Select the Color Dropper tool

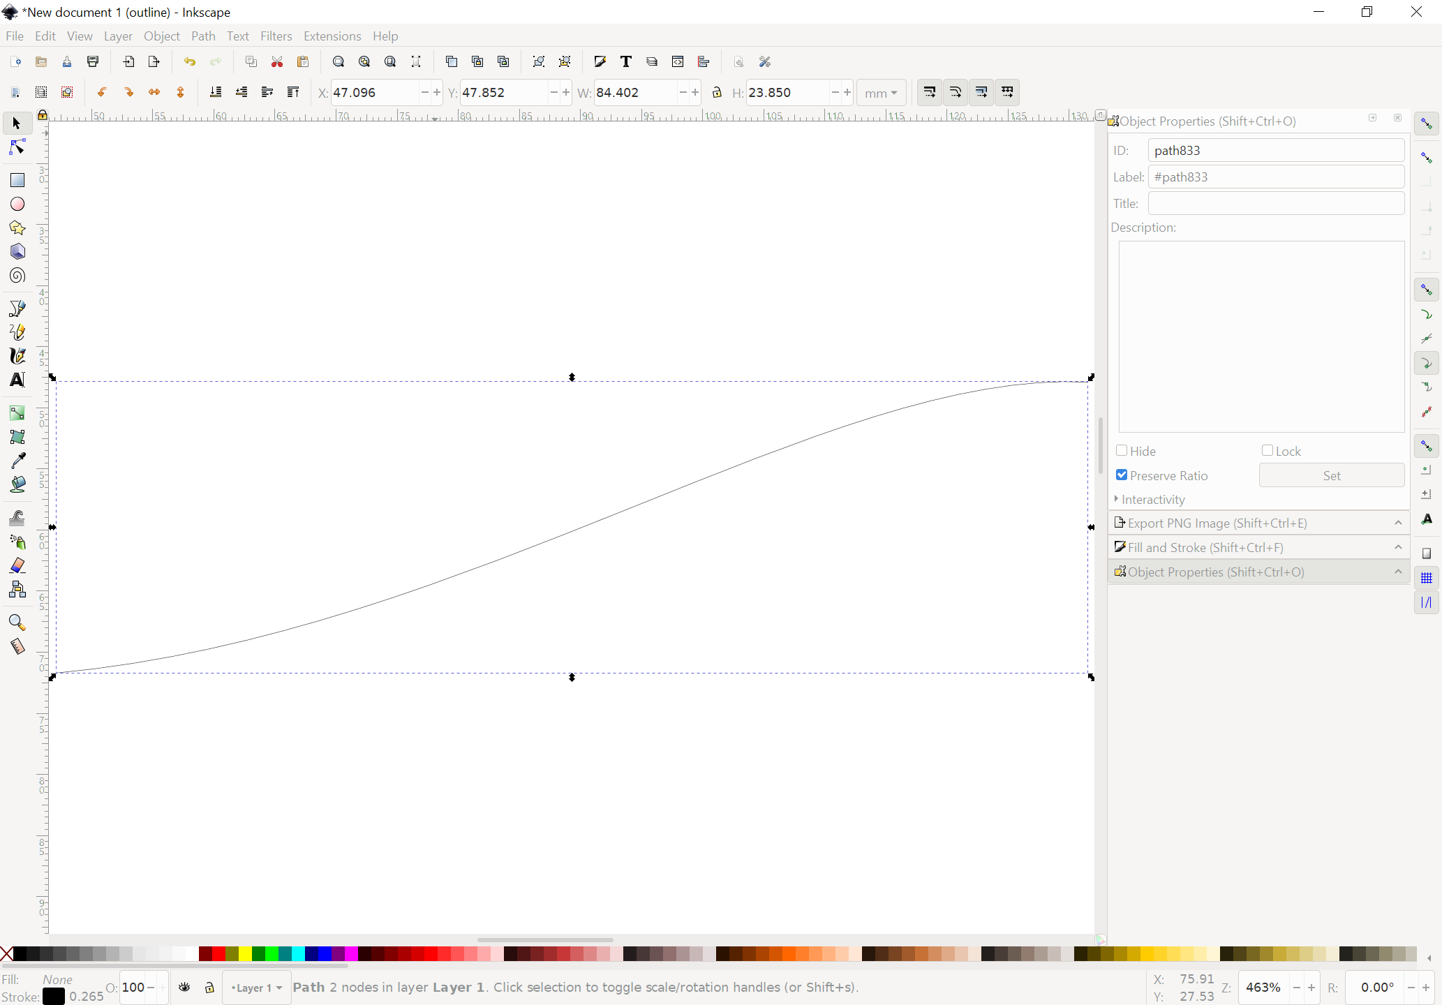click(x=17, y=461)
